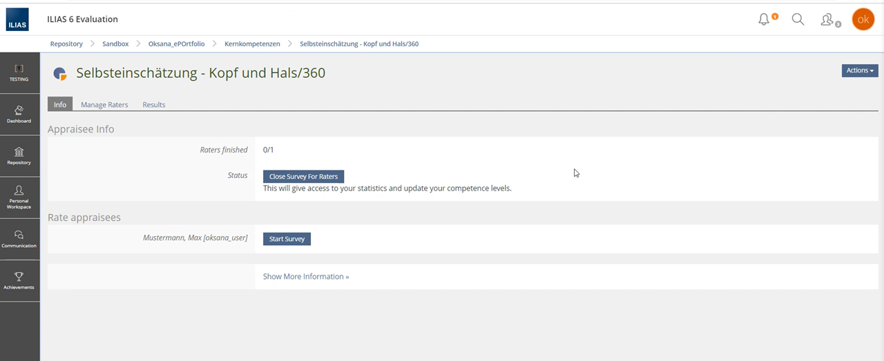Screen dimensions: 884x361
Task: Switch to the Manage Raters tab
Action: pos(104,105)
